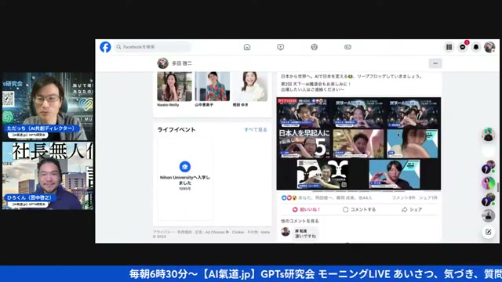Click the コメントする button
Screen dimensions: 502x282
(359, 209)
